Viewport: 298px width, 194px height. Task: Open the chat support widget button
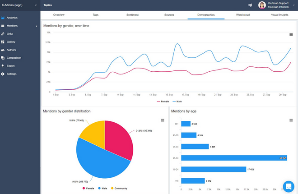tap(289, 186)
